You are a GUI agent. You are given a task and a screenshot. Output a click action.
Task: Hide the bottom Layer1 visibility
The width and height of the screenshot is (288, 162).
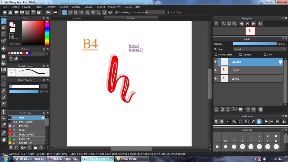pos(215,79)
